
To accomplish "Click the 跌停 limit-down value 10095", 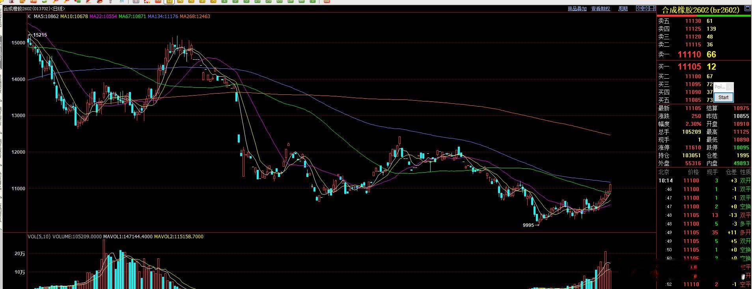I will pos(741,148).
